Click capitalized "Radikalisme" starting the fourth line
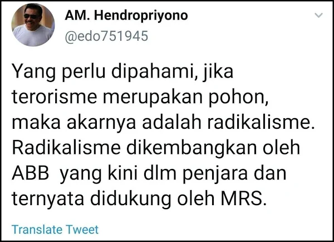 [66, 148]
